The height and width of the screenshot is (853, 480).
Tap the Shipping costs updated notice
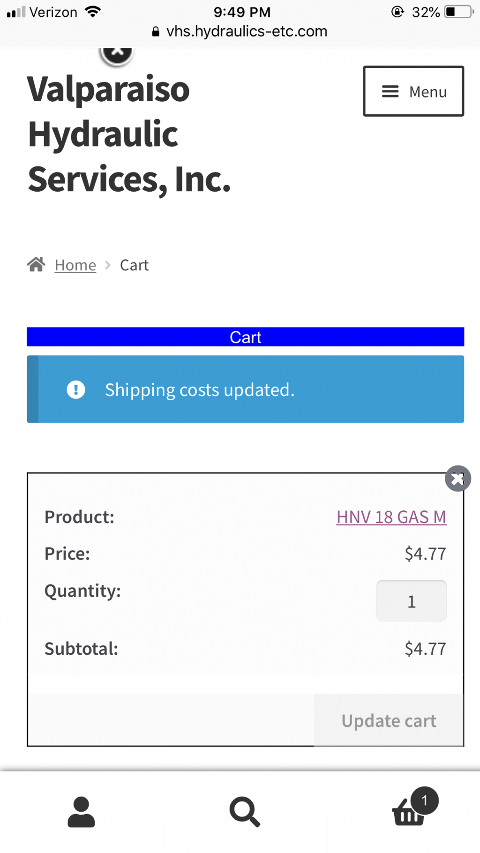(246, 389)
